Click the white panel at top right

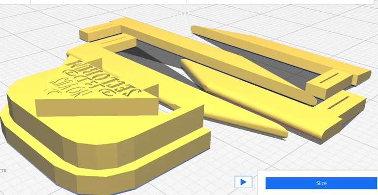pos(280,1)
